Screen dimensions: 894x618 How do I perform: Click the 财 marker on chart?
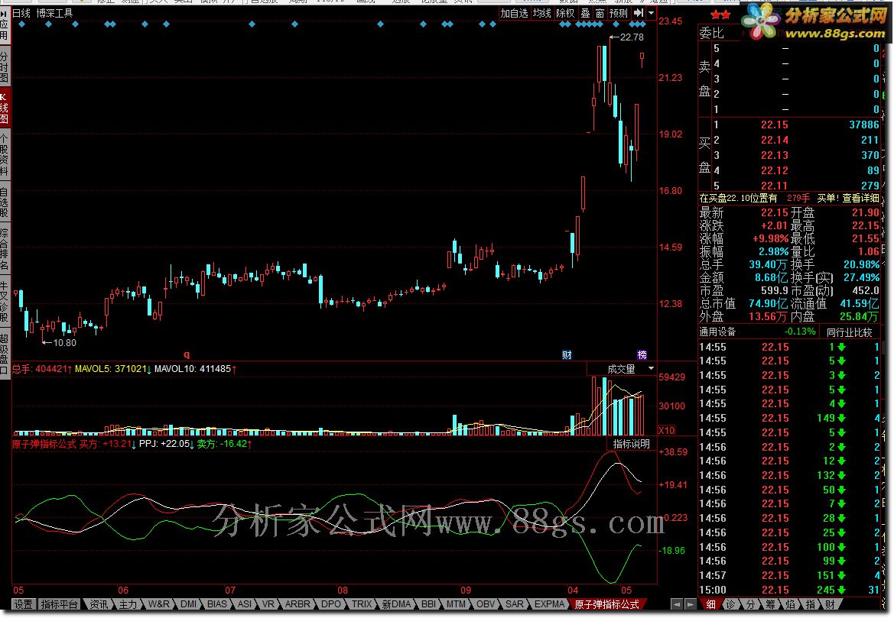tap(567, 355)
